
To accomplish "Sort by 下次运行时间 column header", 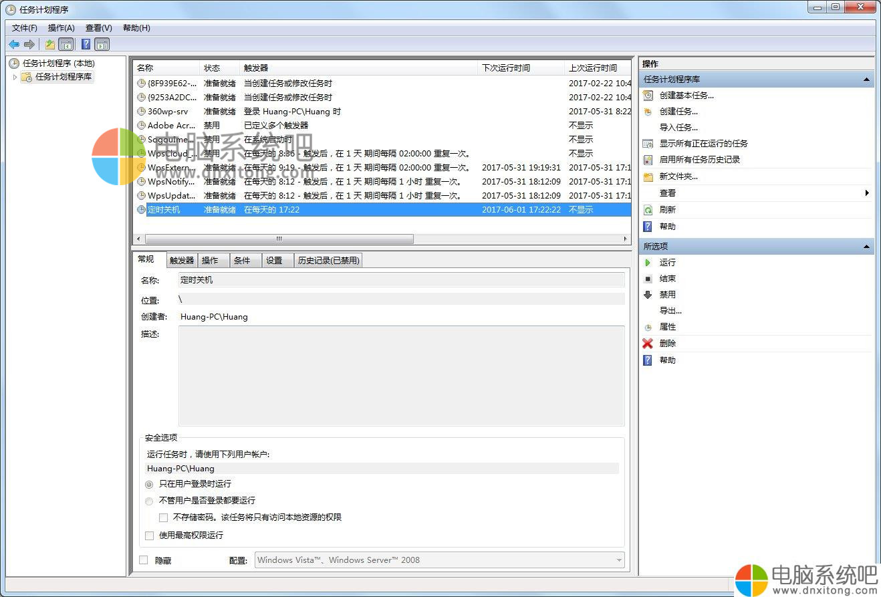I will (x=521, y=68).
